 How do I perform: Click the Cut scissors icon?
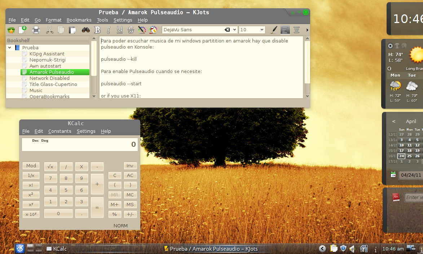click(x=50, y=30)
